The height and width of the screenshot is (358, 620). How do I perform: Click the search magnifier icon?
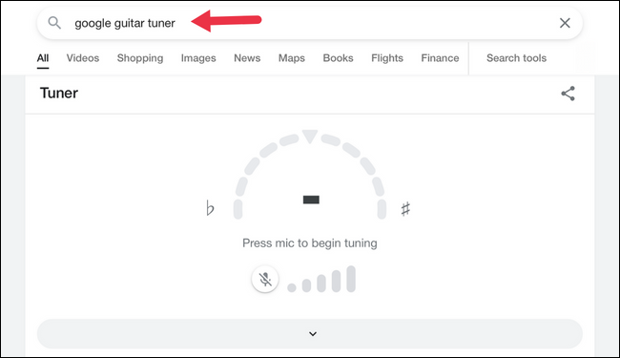(x=54, y=23)
